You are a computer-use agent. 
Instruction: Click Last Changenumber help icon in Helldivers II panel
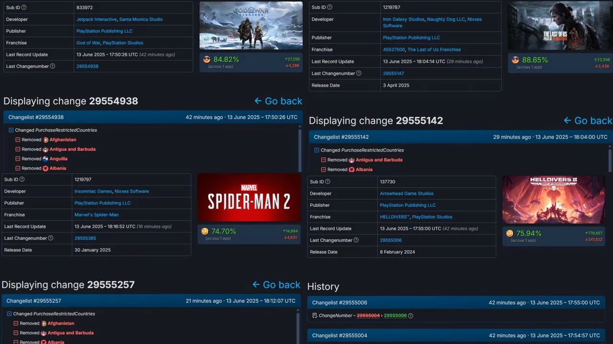click(356, 240)
